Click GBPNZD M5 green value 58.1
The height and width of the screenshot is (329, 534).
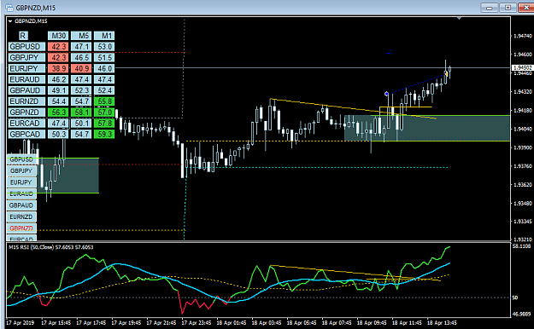click(81, 113)
